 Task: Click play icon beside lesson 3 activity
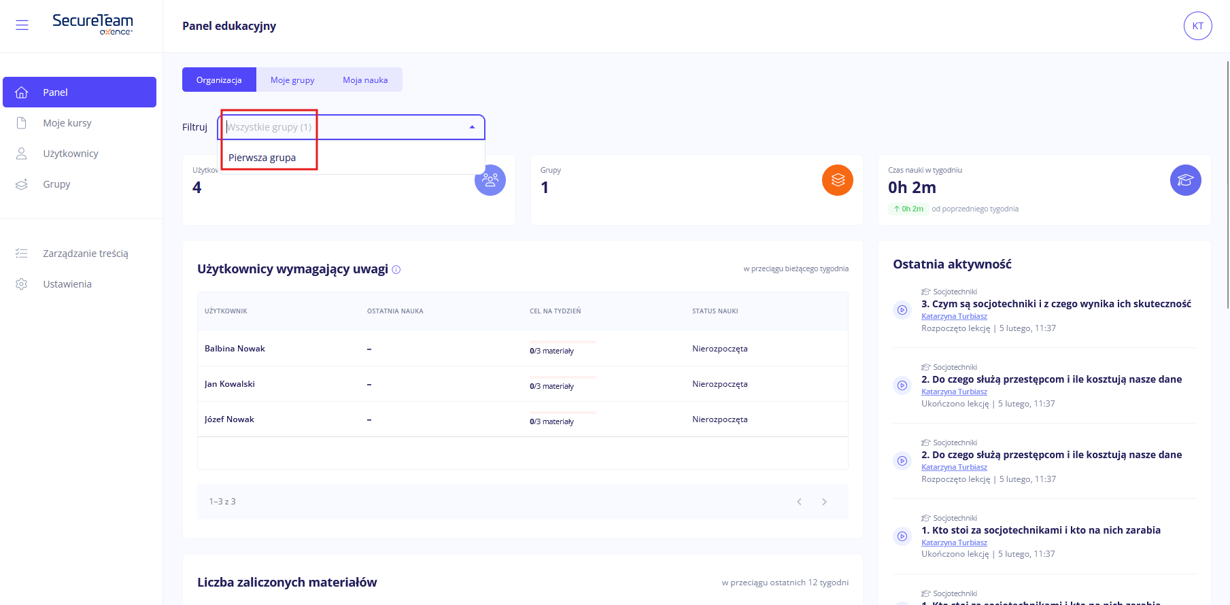pos(902,310)
